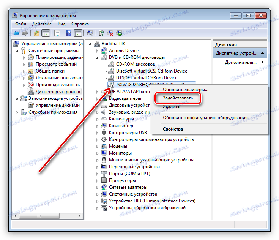
Task: Select the JSXW J892N8HQ3C SCSI CdRom device
Action: (132, 84)
